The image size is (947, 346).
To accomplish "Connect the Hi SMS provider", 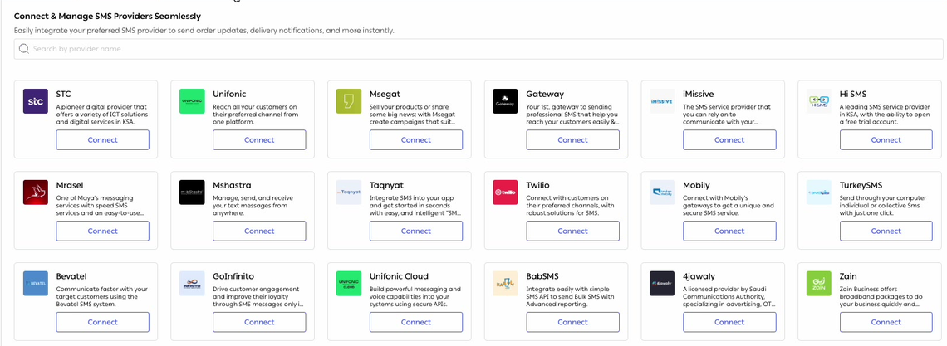I will point(886,140).
